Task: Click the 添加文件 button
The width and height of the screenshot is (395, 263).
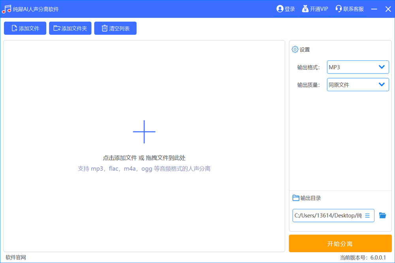Action: [x=25, y=28]
